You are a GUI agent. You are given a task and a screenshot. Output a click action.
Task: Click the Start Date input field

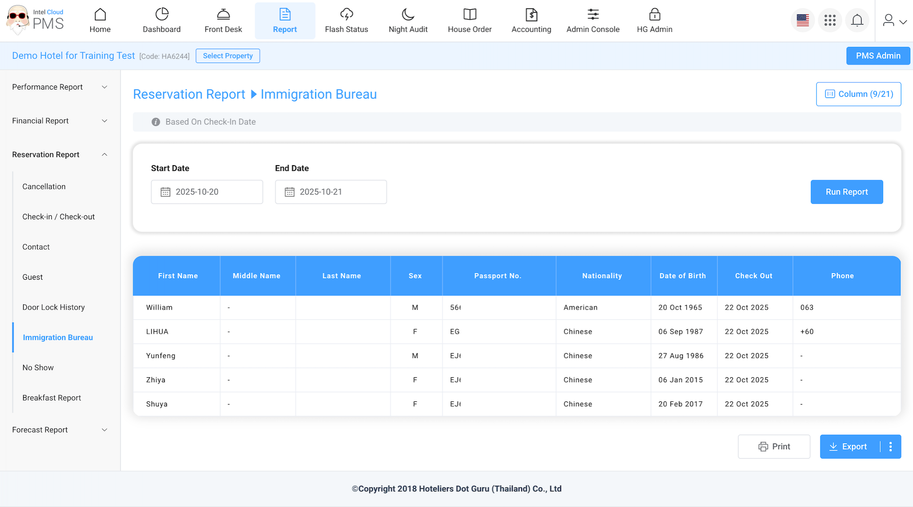pyautogui.click(x=207, y=192)
